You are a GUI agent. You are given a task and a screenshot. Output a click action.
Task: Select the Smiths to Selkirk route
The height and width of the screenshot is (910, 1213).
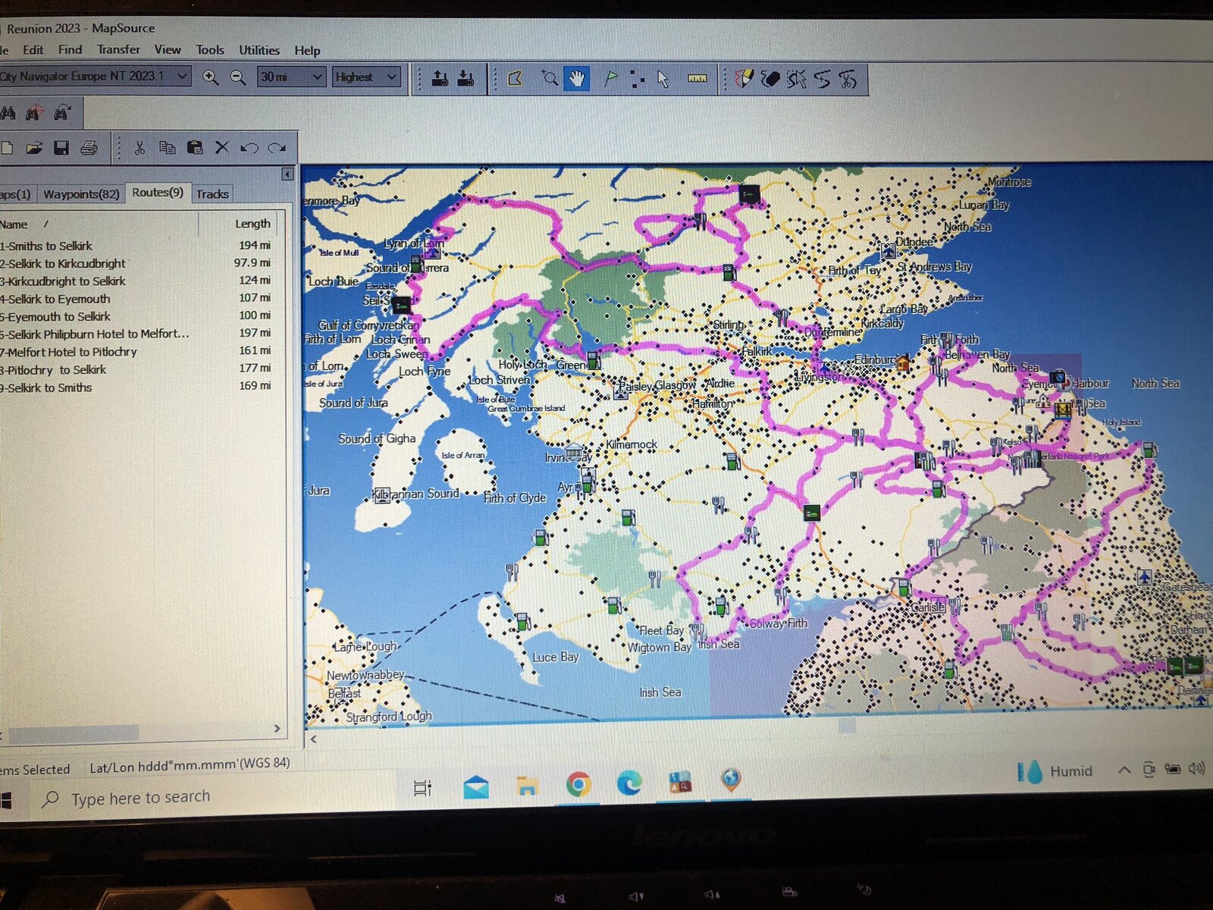(136, 246)
